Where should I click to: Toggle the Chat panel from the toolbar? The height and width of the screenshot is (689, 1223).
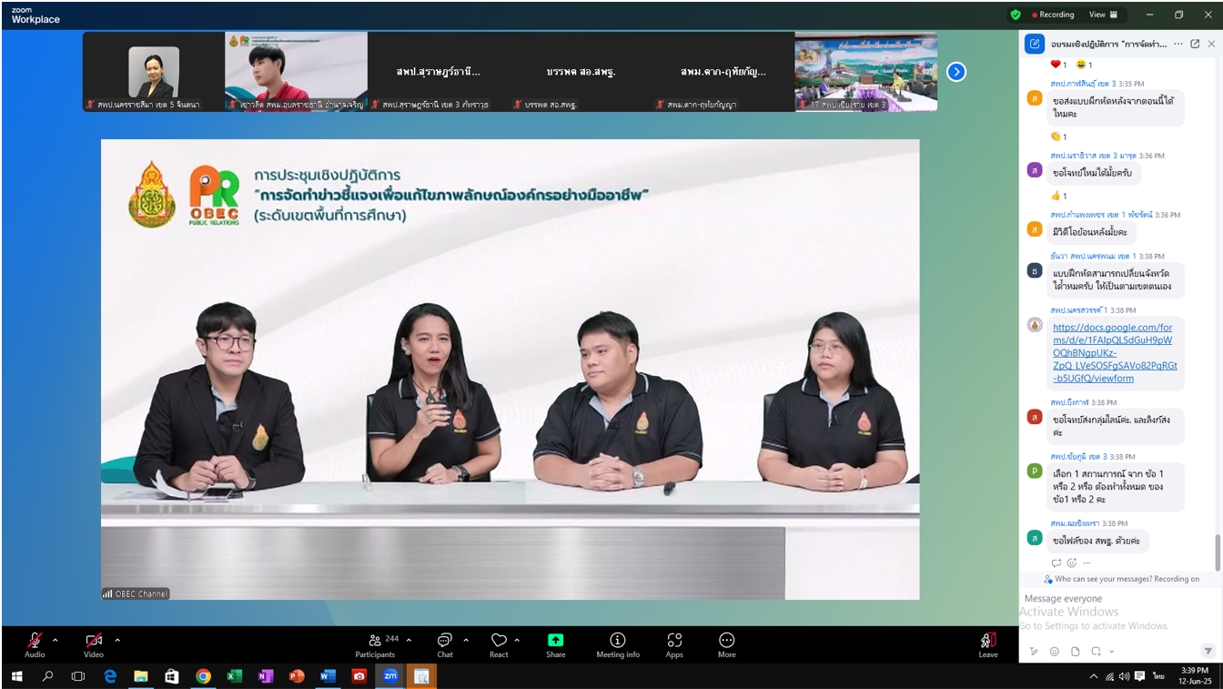click(445, 645)
